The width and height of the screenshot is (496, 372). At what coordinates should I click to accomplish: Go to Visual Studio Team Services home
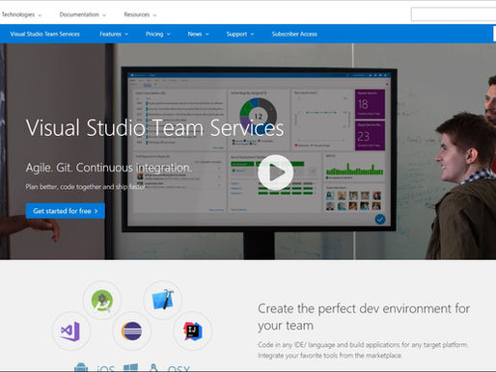44,34
